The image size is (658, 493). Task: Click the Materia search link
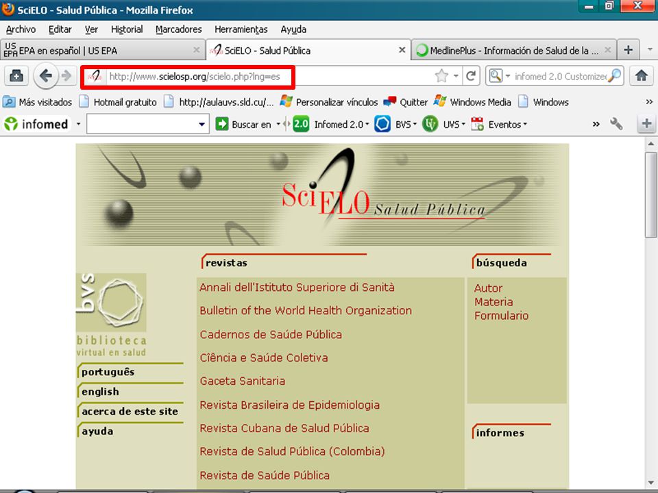click(493, 302)
